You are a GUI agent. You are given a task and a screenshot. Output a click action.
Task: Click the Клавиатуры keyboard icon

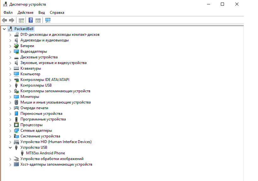click(x=16, y=68)
